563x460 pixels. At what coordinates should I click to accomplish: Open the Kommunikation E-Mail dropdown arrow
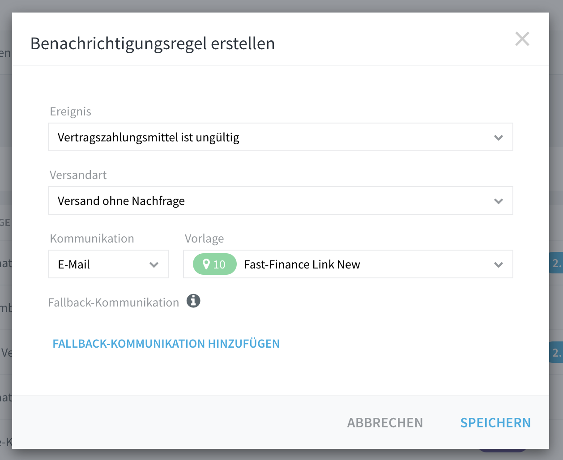pos(154,264)
